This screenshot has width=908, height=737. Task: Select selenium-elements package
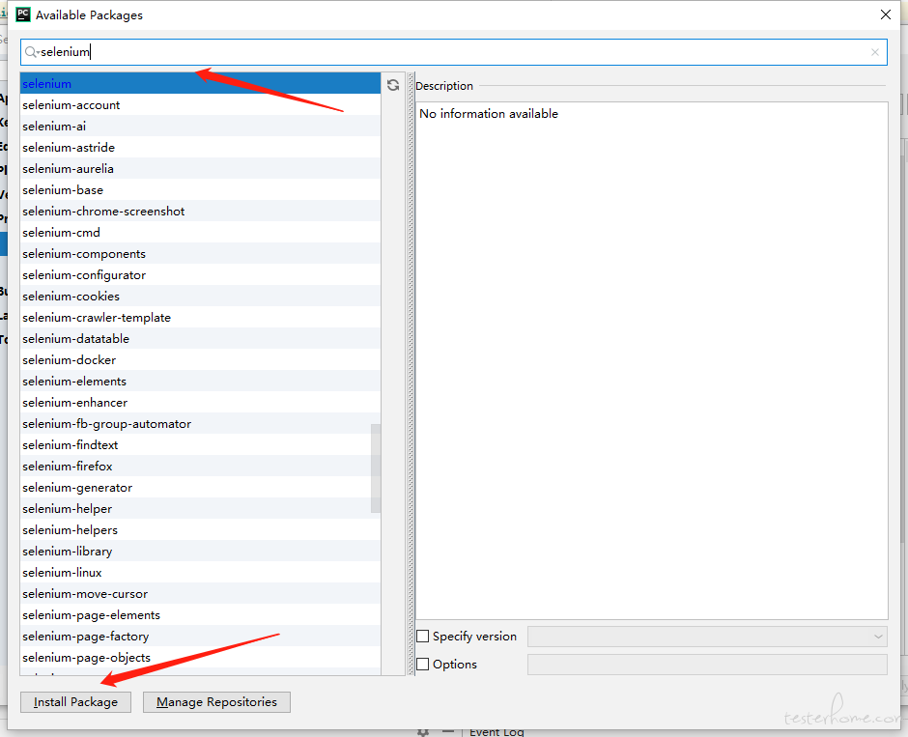coord(200,381)
